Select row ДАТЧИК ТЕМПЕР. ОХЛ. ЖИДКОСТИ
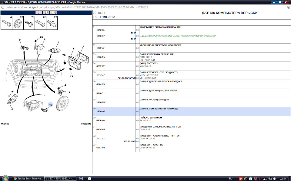 click(192, 75)
